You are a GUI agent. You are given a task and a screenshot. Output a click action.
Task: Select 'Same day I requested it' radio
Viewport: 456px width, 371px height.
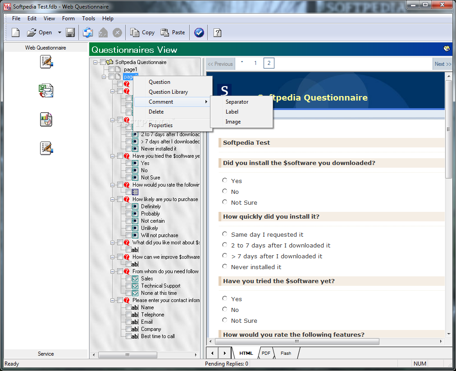[x=224, y=234]
